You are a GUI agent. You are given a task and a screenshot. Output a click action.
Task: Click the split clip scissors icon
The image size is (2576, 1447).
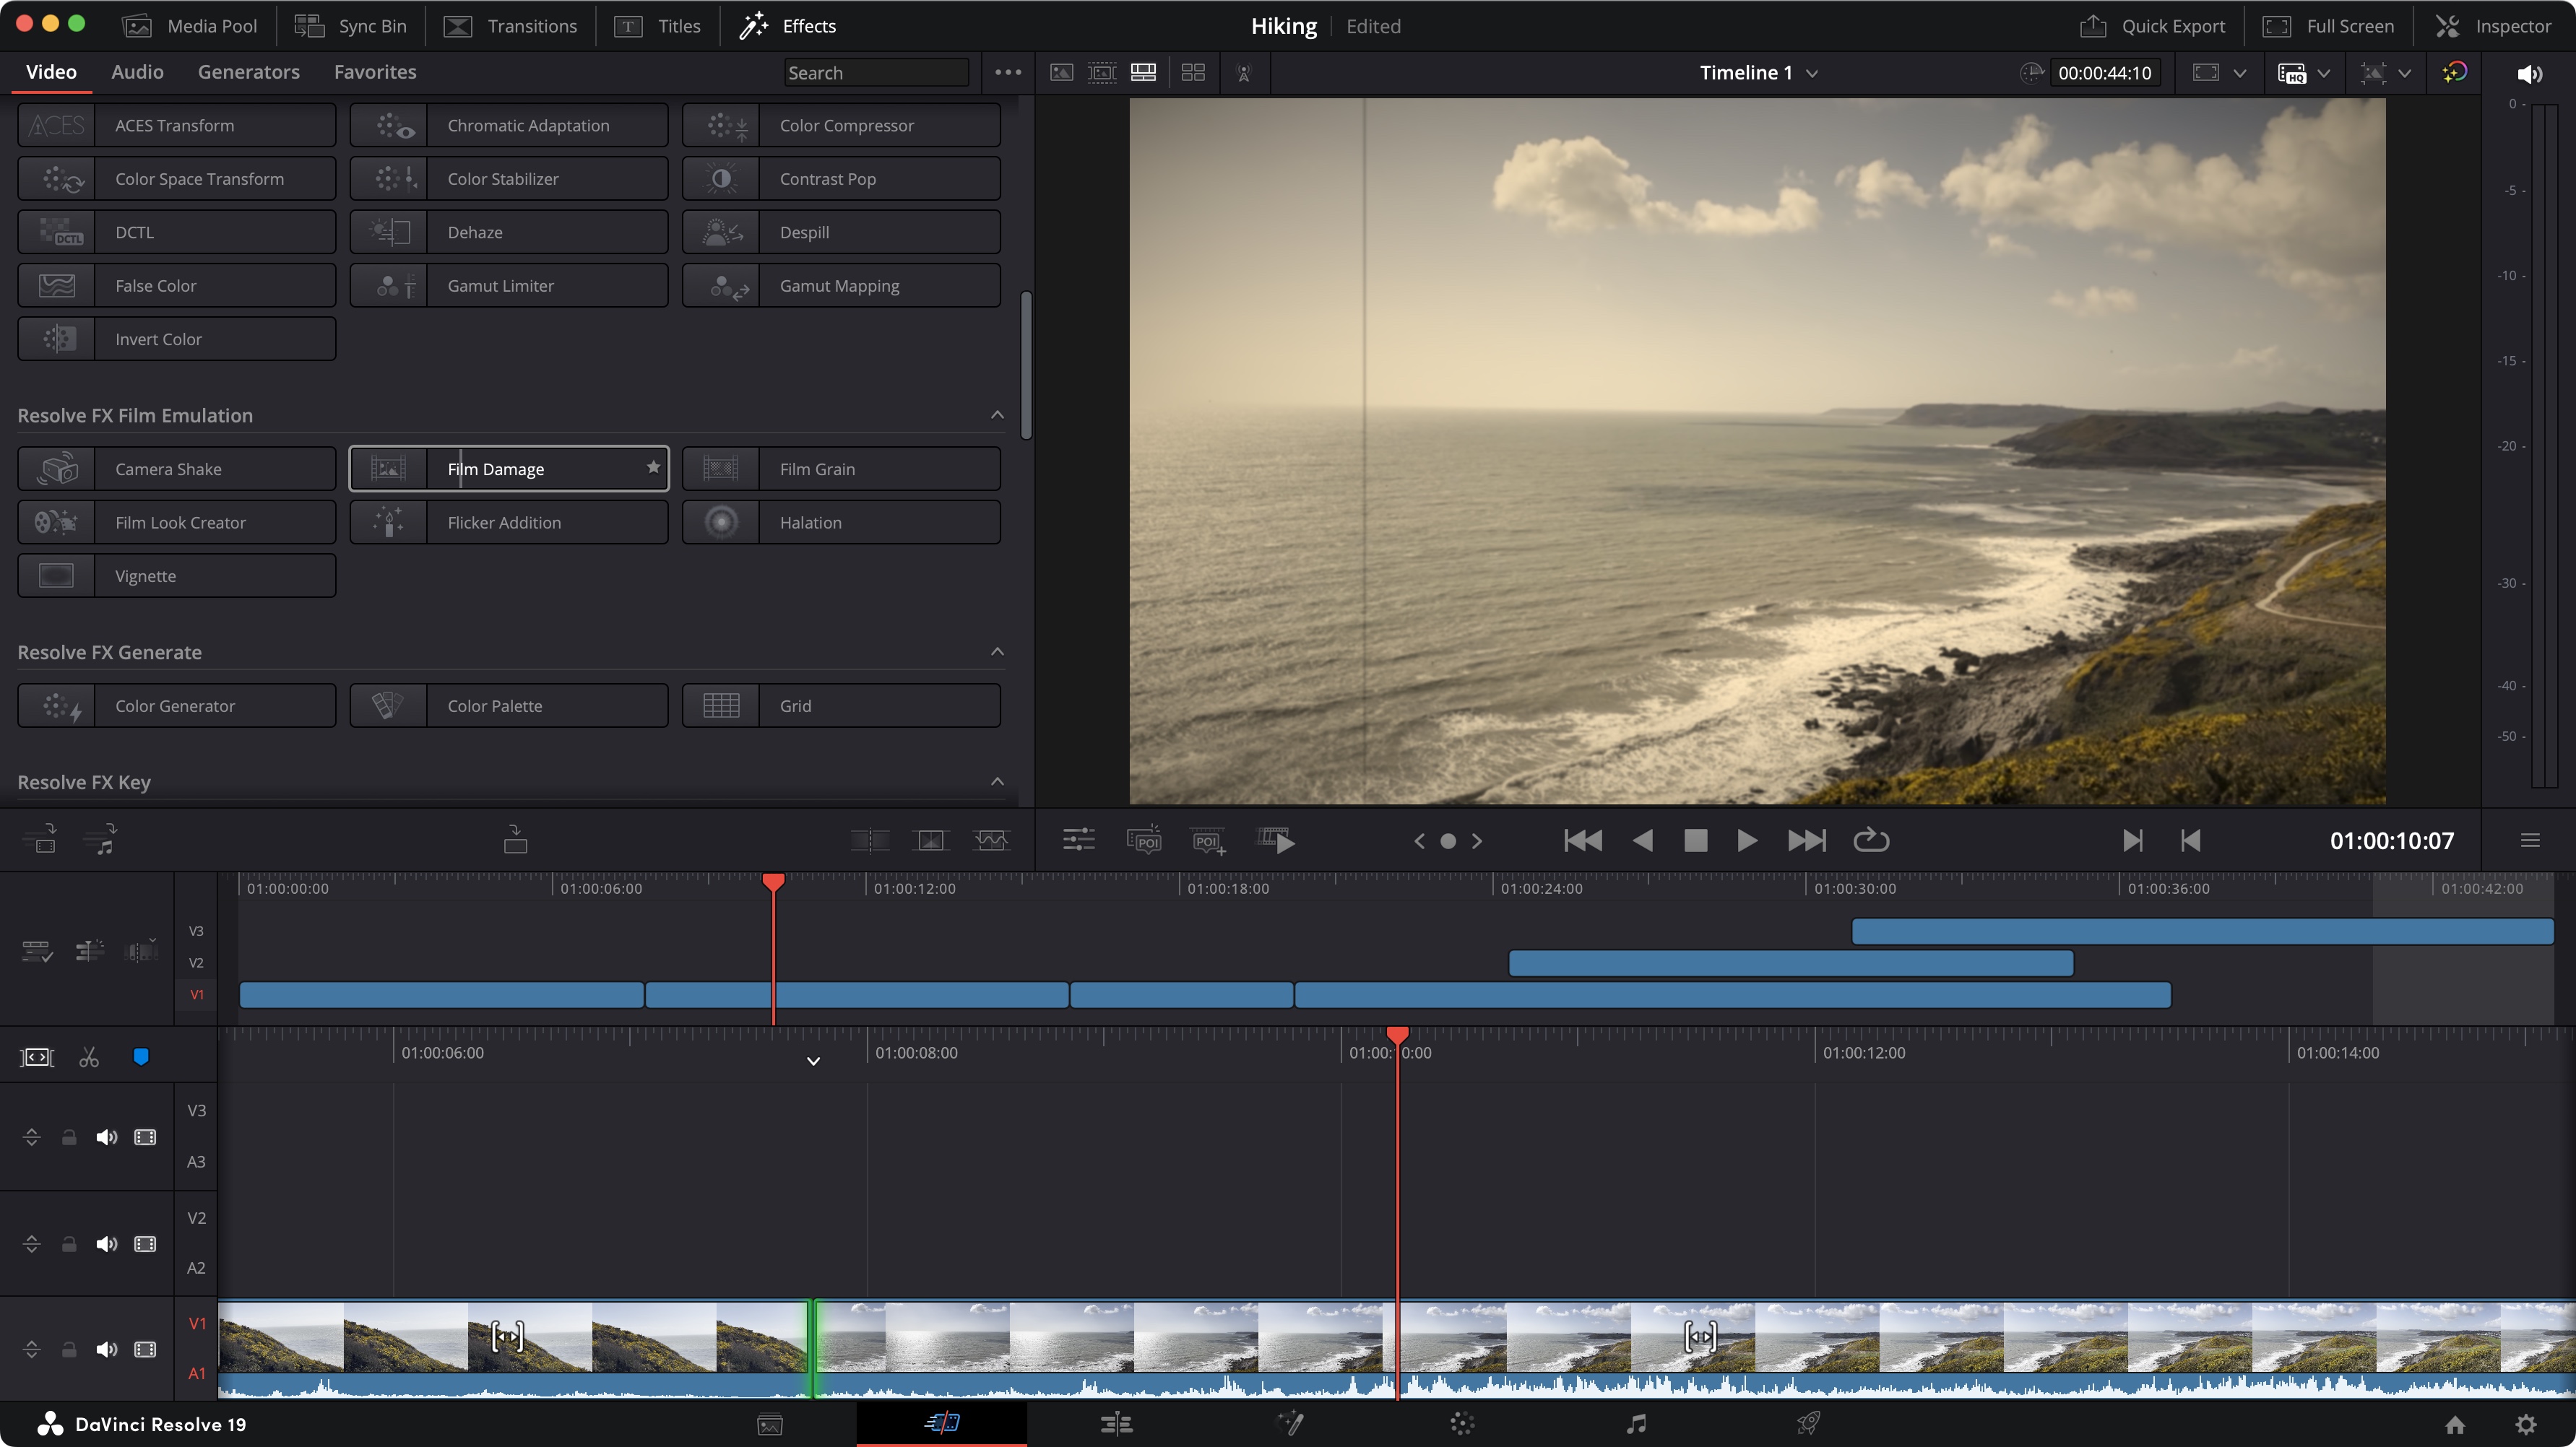click(x=89, y=1057)
